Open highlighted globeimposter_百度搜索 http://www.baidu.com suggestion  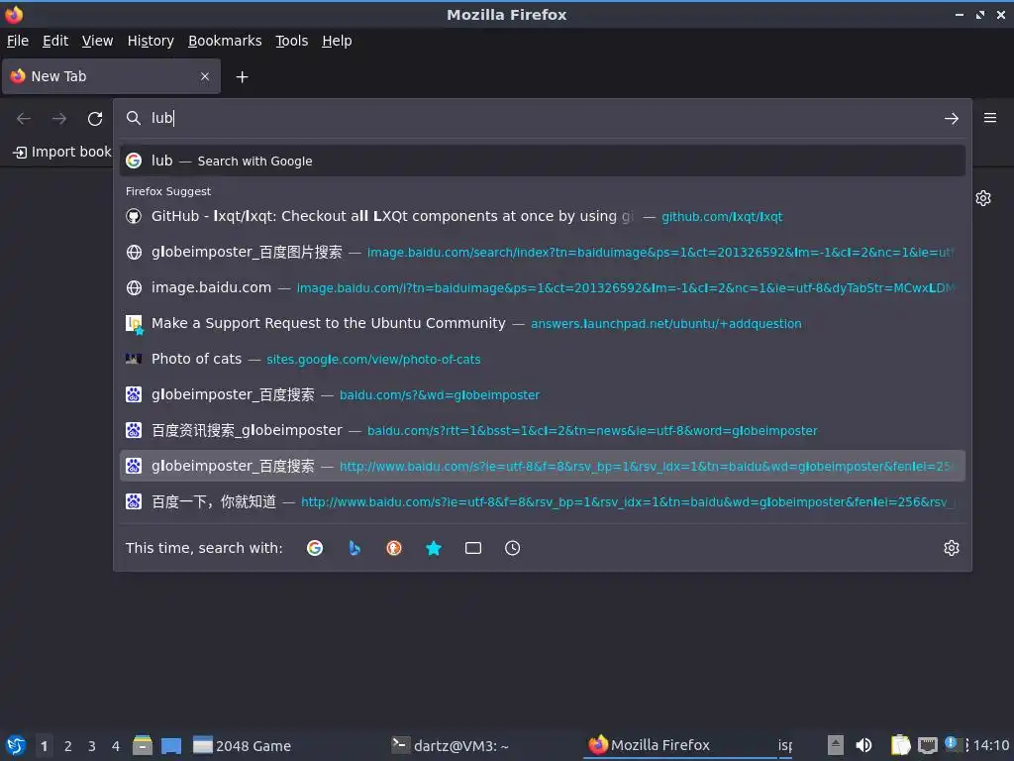(x=542, y=466)
